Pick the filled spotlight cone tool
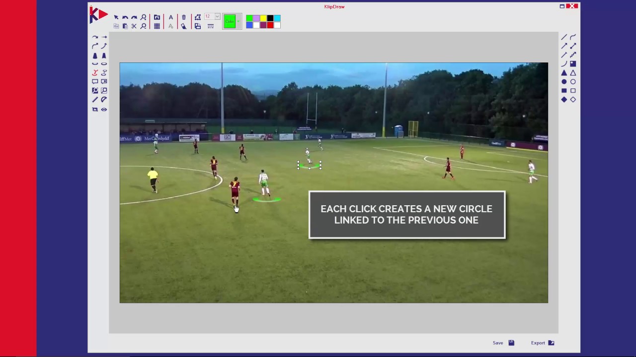Screen dimensions: 636x357 click(x=95, y=56)
